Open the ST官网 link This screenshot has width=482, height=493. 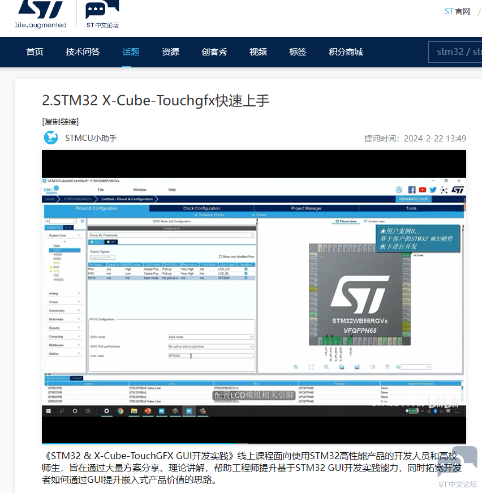point(457,12)
